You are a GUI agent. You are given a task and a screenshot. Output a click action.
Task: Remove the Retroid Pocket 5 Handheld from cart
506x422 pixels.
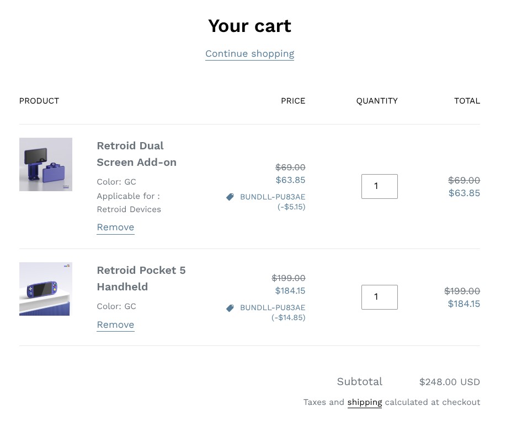pos(115,324)
